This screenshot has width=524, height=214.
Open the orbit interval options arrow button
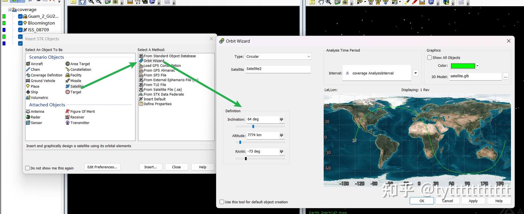point(416,73)
